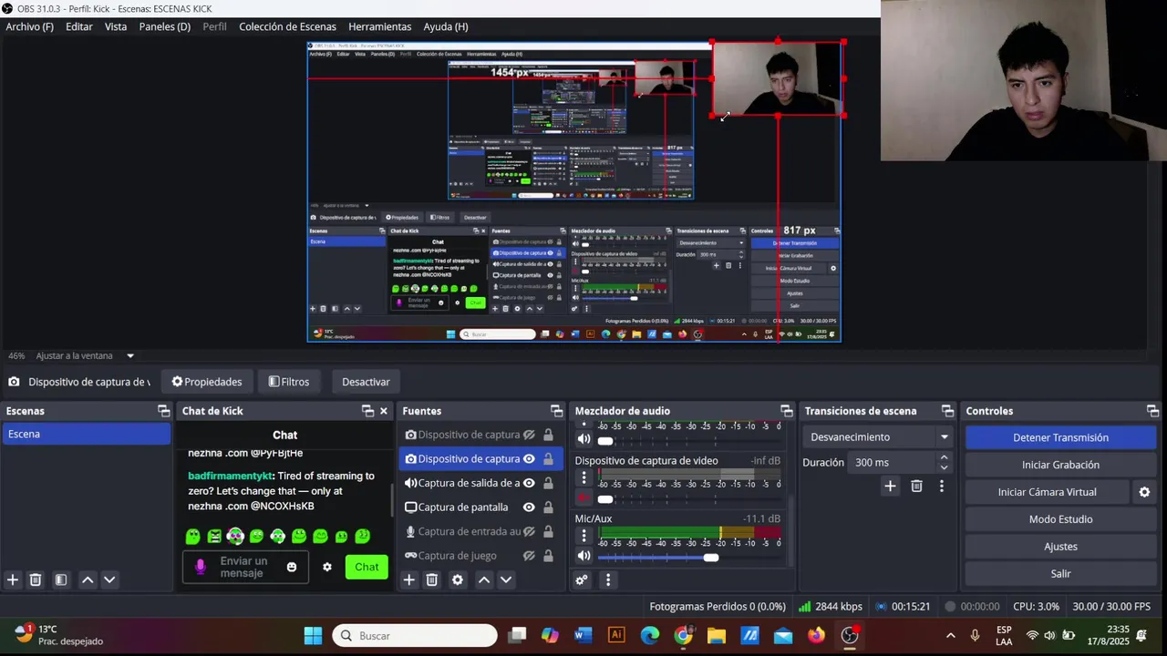Remove the selected scene with trash icon
1167x656 pixels.
click(x=36, y=579)
